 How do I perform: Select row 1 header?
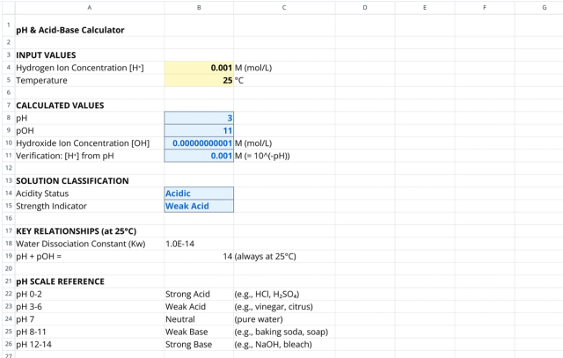[9, 26]
